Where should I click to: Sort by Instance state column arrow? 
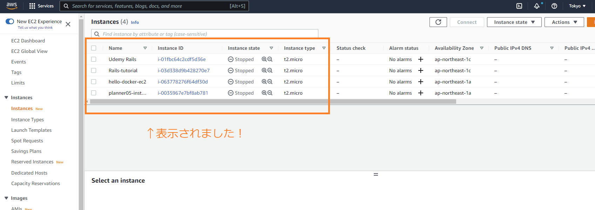click(271, 48)
